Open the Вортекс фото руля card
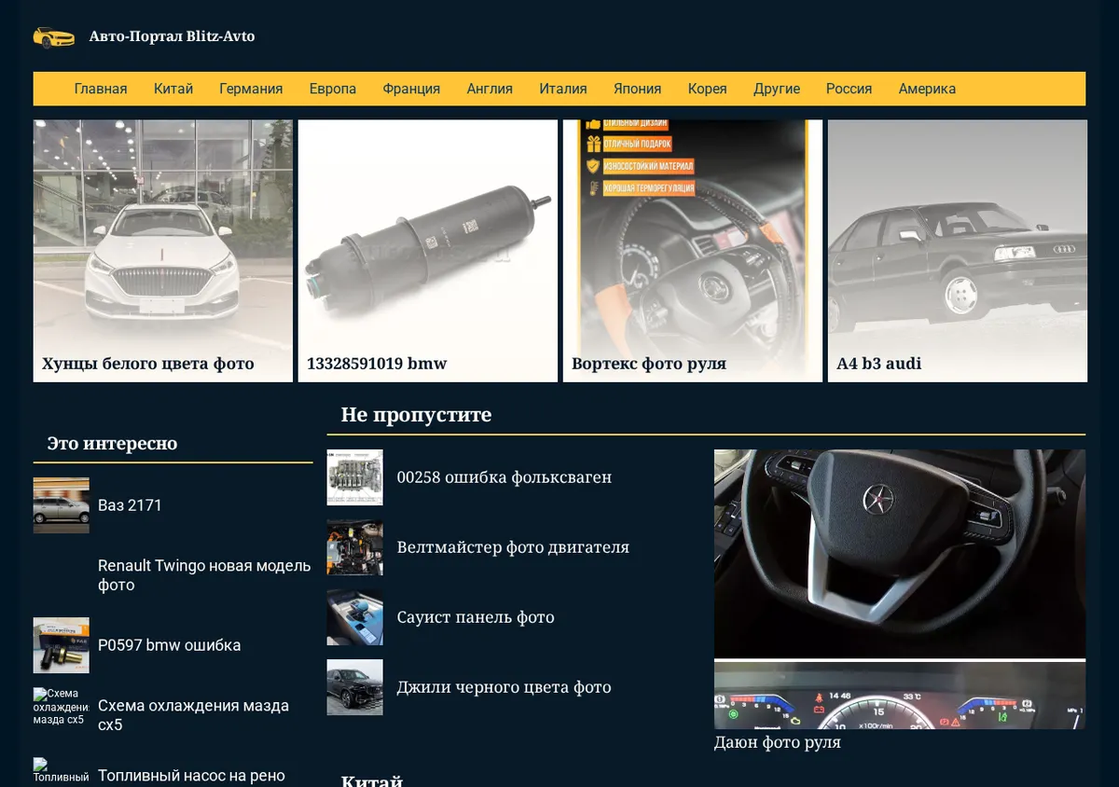This screenshot has width=1119, height=787. 693,251
